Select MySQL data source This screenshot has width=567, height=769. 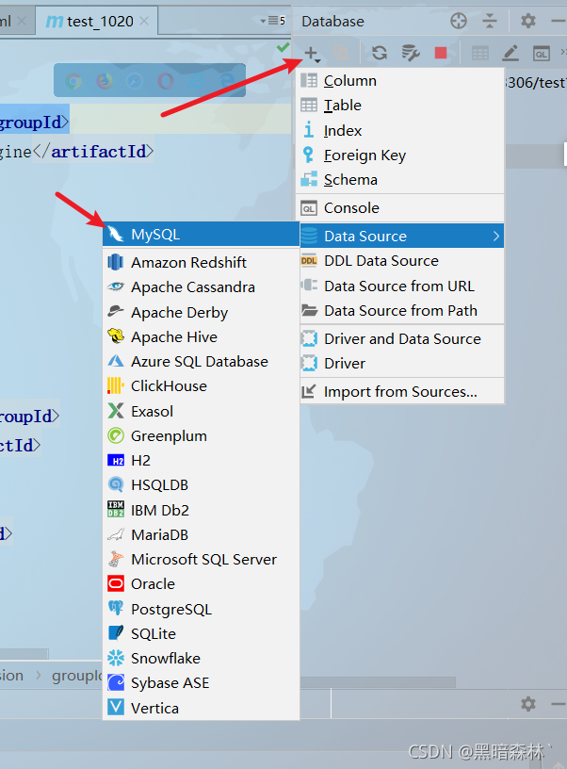click(201, 234)
